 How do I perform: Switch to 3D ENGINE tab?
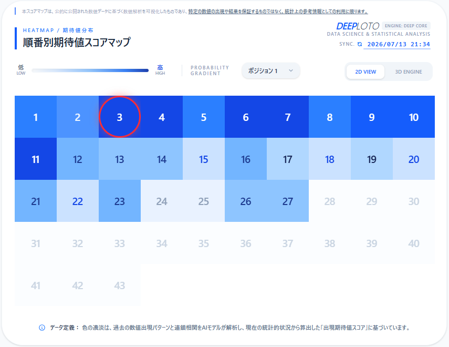tap(409, 72)
